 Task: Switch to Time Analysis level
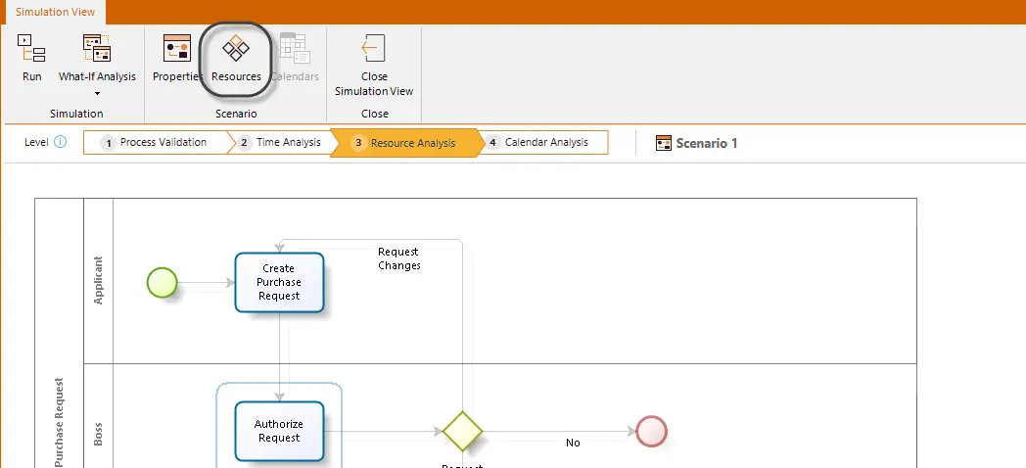[281, 142]
